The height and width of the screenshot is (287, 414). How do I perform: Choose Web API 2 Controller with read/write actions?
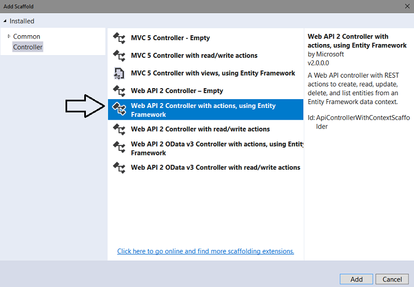pos(205,129)
